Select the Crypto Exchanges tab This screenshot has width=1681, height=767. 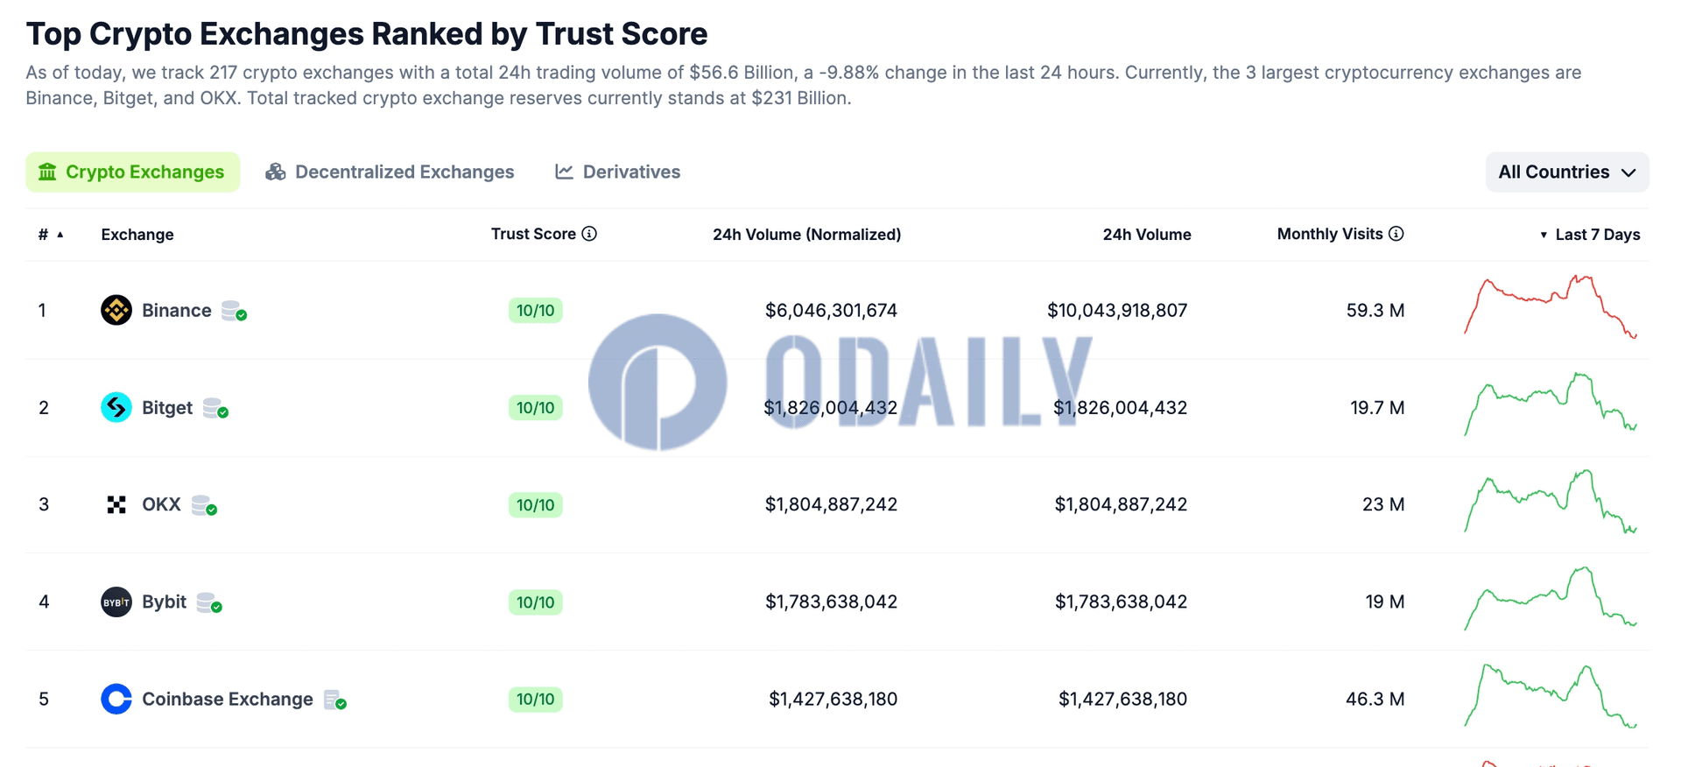(132, 172)
